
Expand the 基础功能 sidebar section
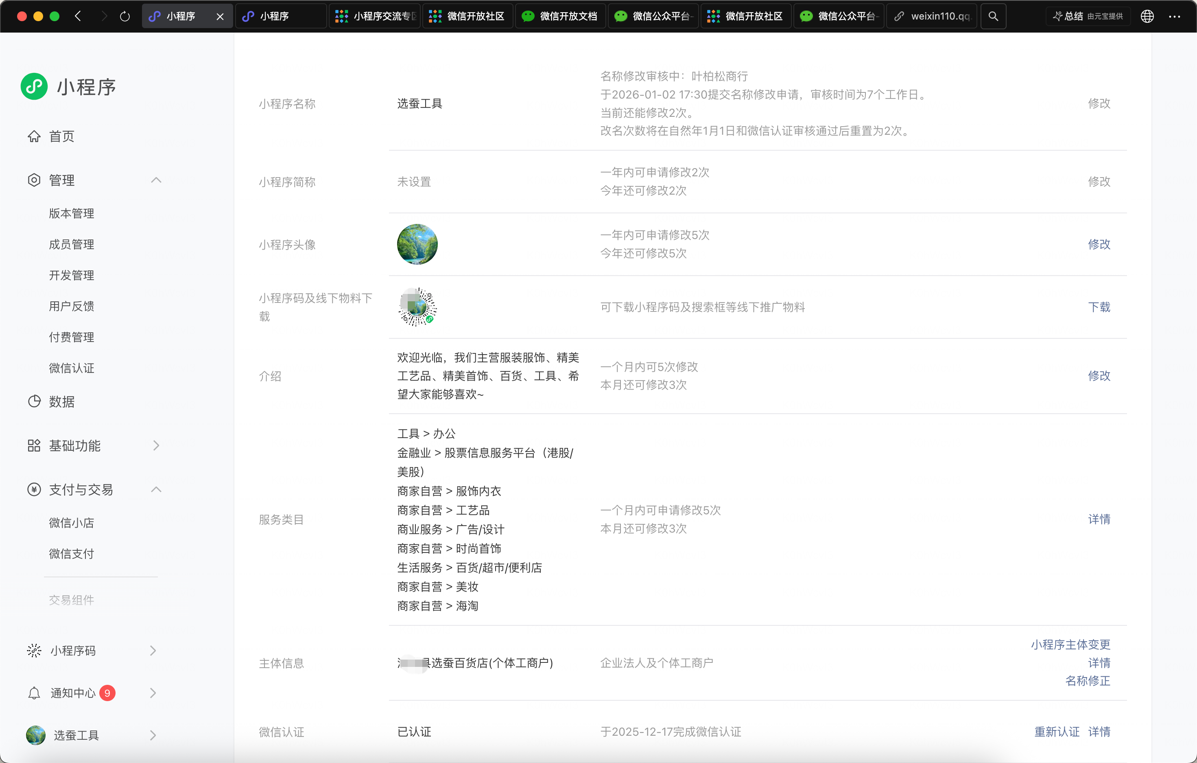(156, 446)
